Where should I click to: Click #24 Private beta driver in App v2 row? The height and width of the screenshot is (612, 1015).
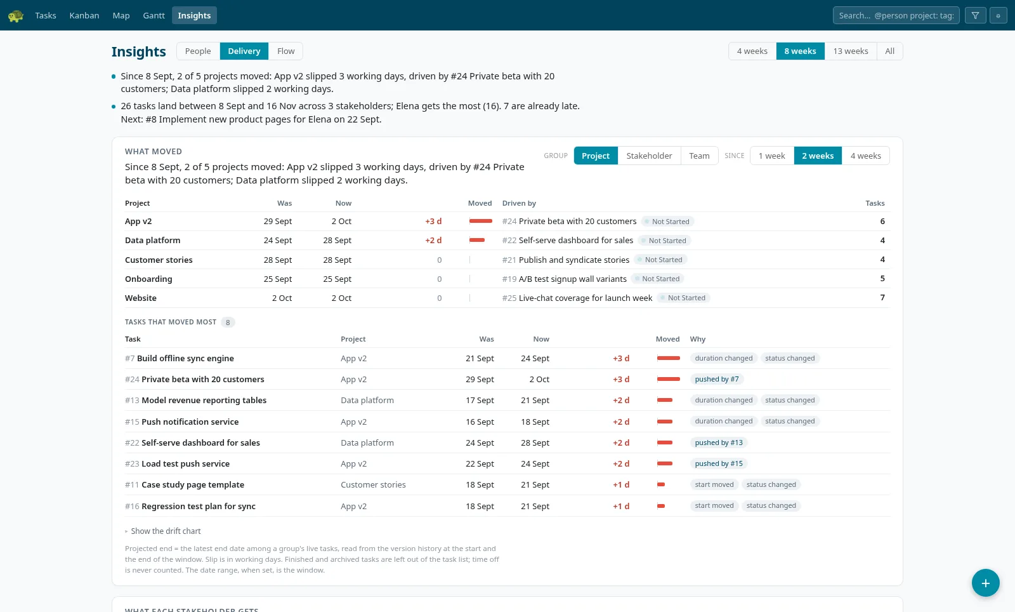coord(569,222)
